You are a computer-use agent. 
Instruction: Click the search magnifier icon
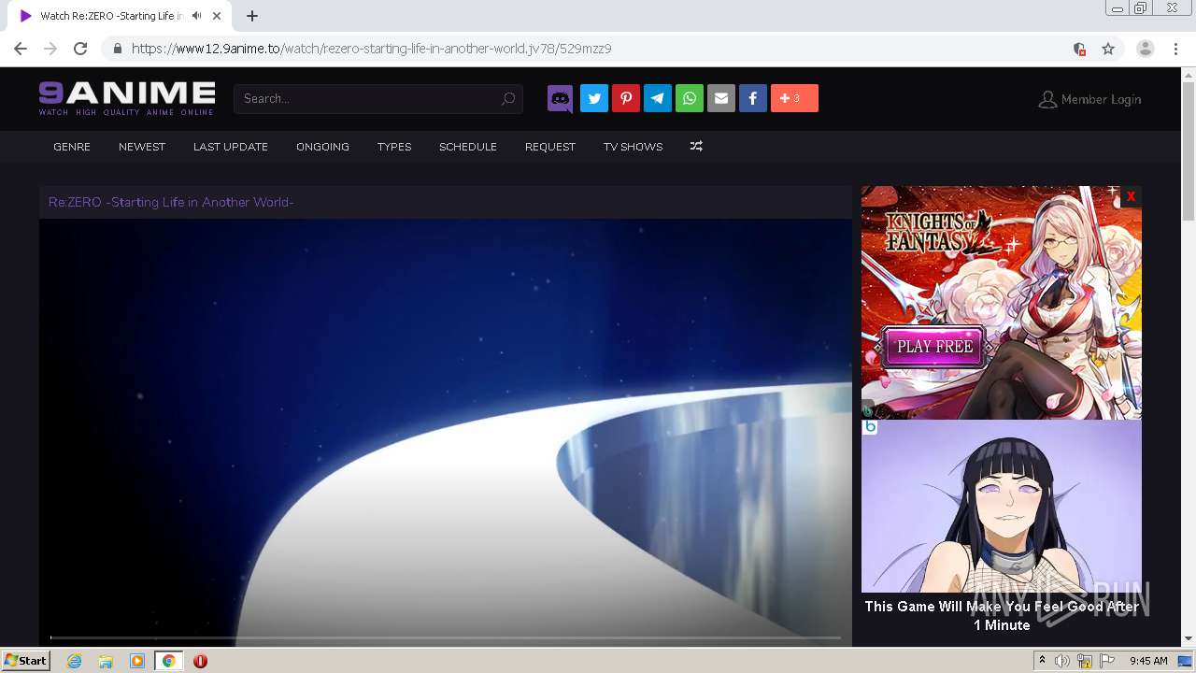(x=508, y=99)
